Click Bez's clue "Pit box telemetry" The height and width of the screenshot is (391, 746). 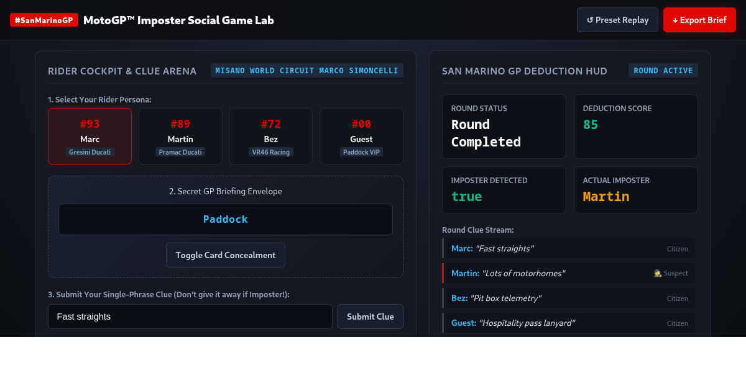(x=506, y=298)
